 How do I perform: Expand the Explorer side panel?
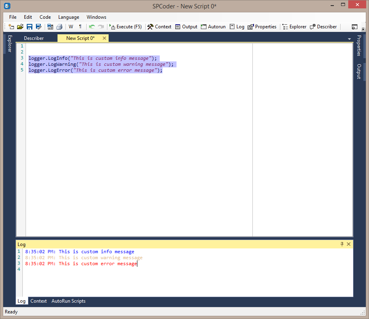(x=10, y=44)
